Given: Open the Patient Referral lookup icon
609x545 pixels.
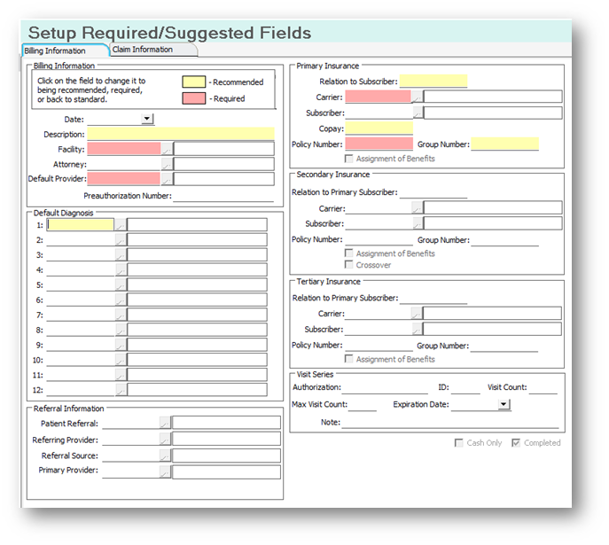Looking at the screenshot, I should (165, 424).
